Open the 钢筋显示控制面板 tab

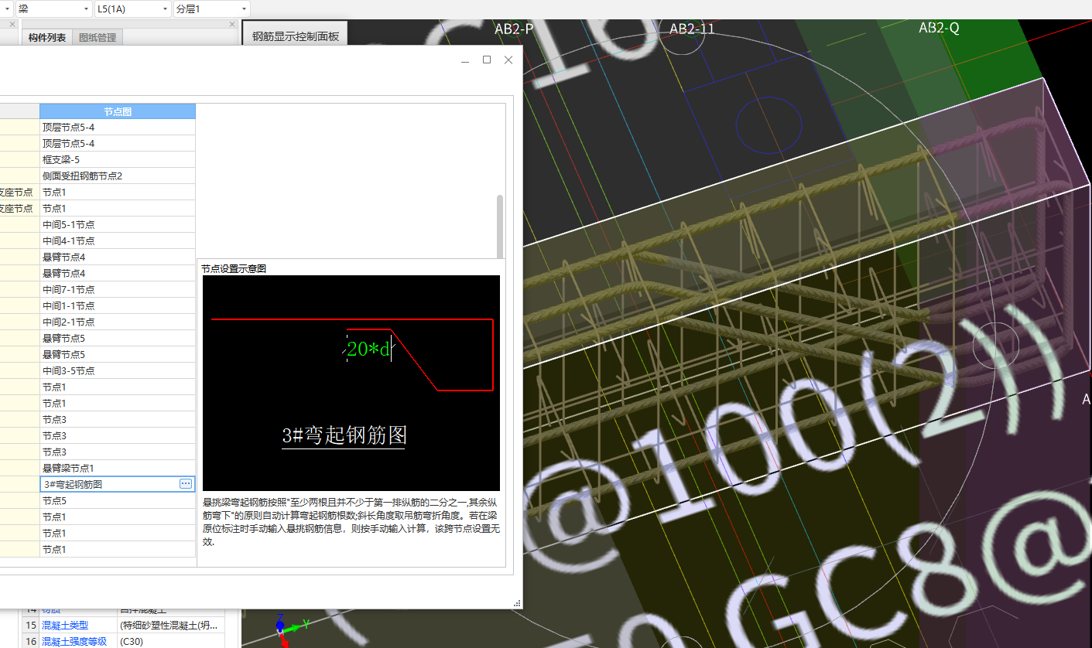pyautogui.click(x=296, y=36)
